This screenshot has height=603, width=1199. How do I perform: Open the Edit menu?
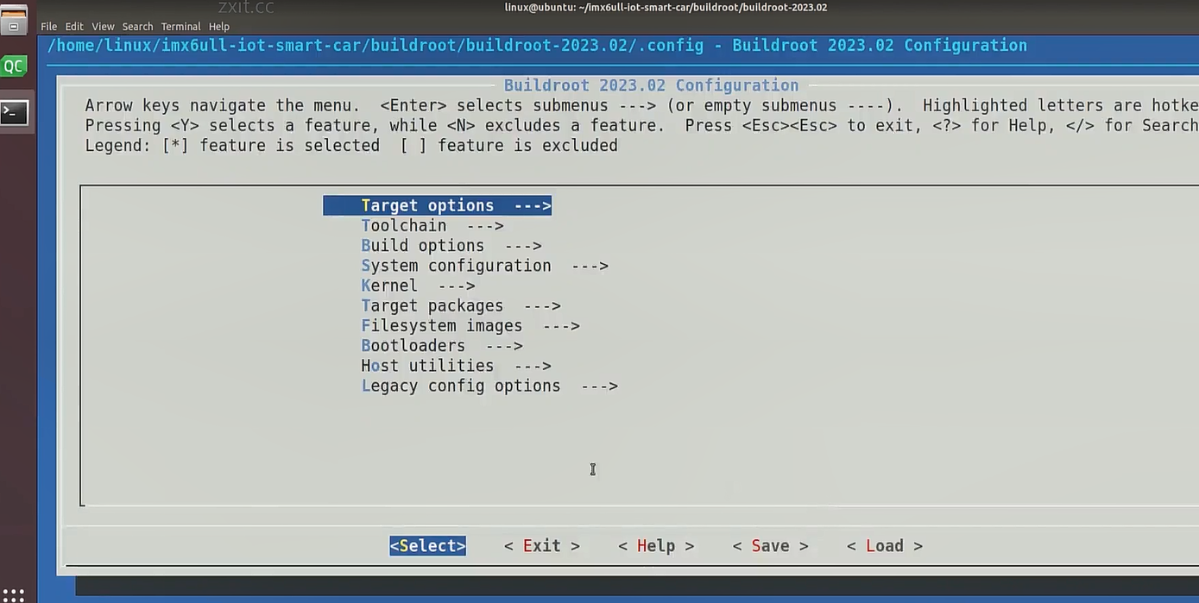(74, 27)
